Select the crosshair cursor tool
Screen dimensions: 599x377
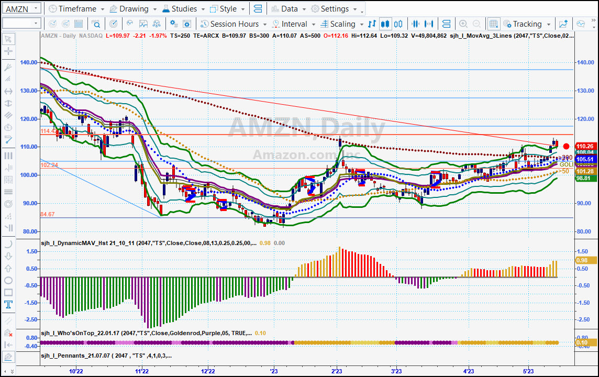pyautogui.click(x=8, y=51)
